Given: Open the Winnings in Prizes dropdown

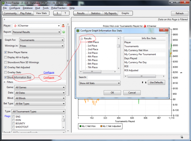Looking at the screenshot, I should [42, 46].
